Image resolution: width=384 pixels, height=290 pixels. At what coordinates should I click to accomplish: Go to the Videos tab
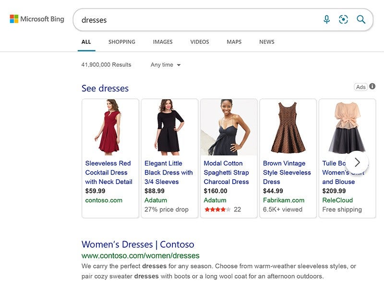tap(200, 42)
